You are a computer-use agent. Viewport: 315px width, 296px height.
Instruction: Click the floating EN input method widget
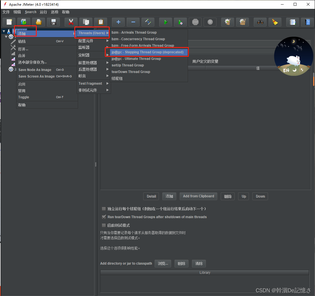pyautogui.click(x=294, y=56)
